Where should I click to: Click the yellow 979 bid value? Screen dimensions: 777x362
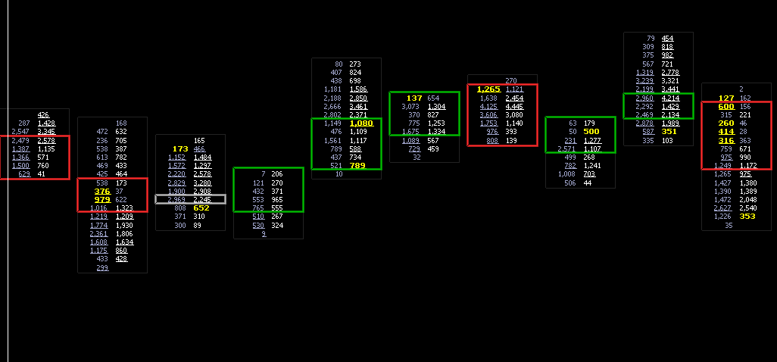pos(102,200)
